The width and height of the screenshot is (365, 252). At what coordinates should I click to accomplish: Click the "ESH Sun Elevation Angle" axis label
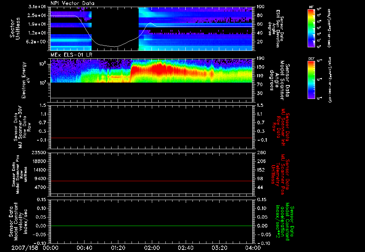(x=276, y=28)
